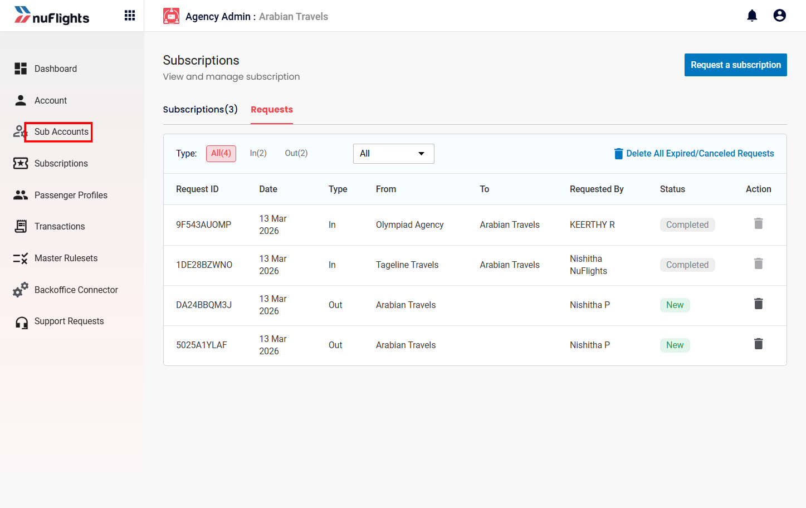
Task: Click Nishitha NuFlights requester cell
Action: tap(588, 265)
